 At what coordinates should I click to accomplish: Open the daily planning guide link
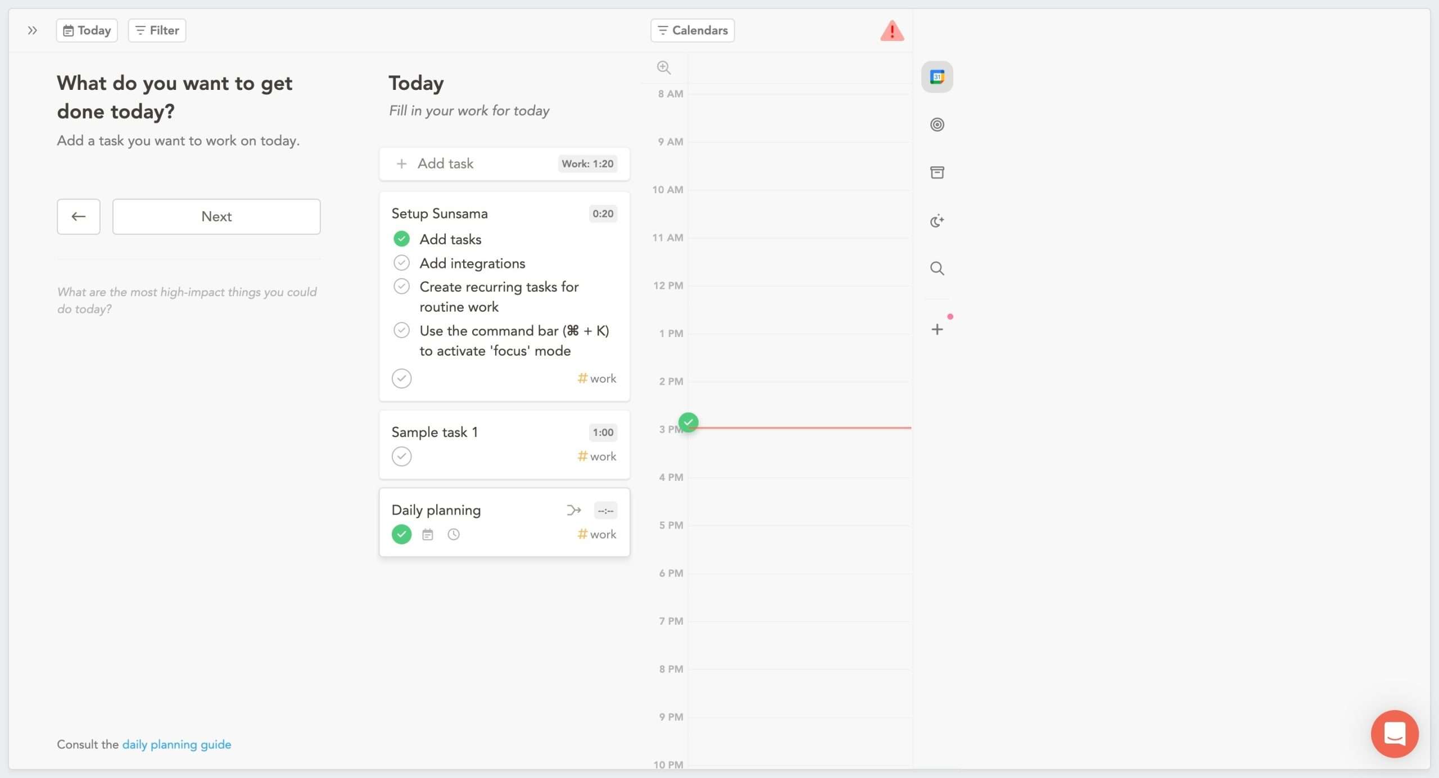click(177, 744)
